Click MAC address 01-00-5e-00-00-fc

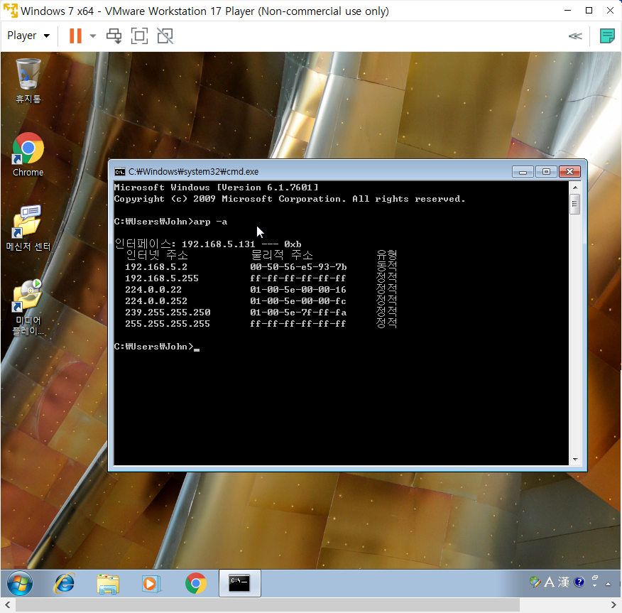[298, 301]
